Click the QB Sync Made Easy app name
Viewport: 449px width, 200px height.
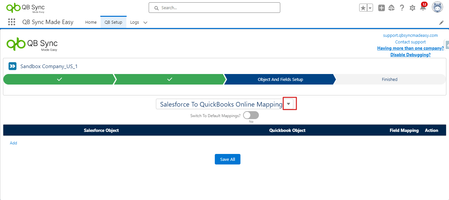click(x=48, y=22)
